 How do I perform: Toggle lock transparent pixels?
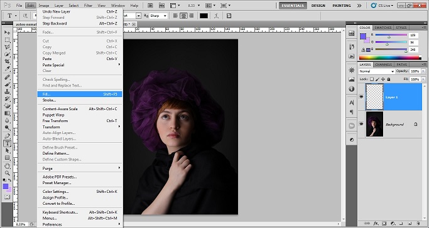tap(372, 79)
